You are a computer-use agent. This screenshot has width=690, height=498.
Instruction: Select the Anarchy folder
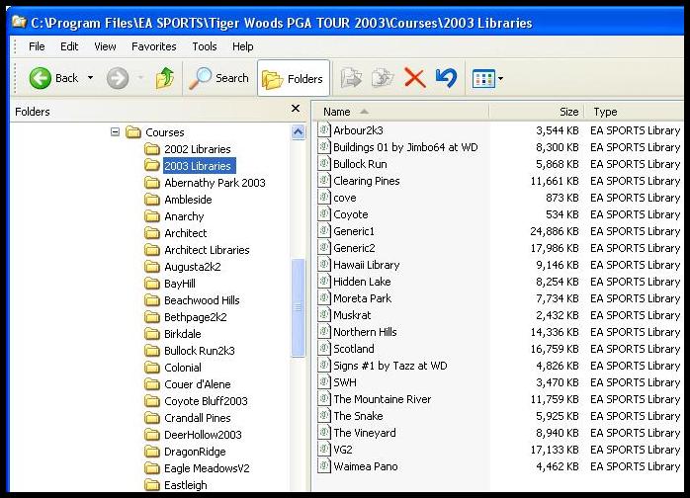(184, 216)
